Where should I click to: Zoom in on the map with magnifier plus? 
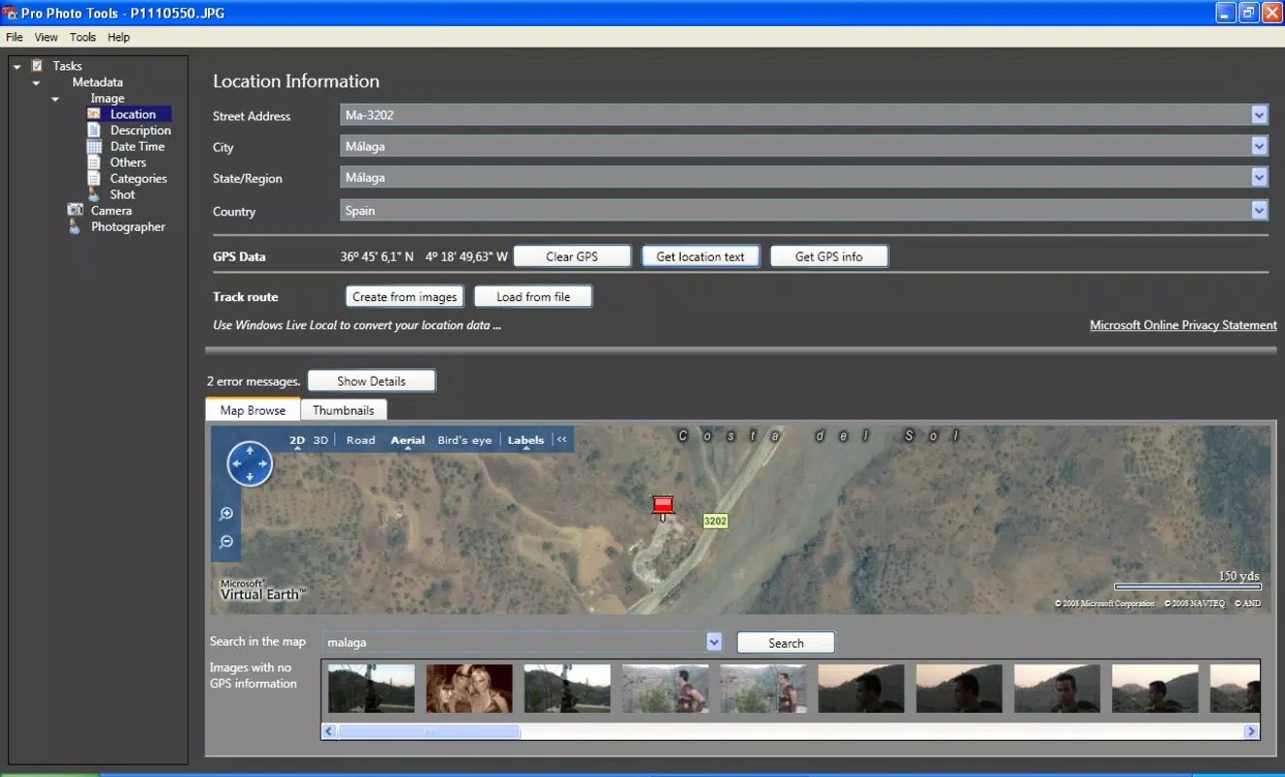[226, 514]
